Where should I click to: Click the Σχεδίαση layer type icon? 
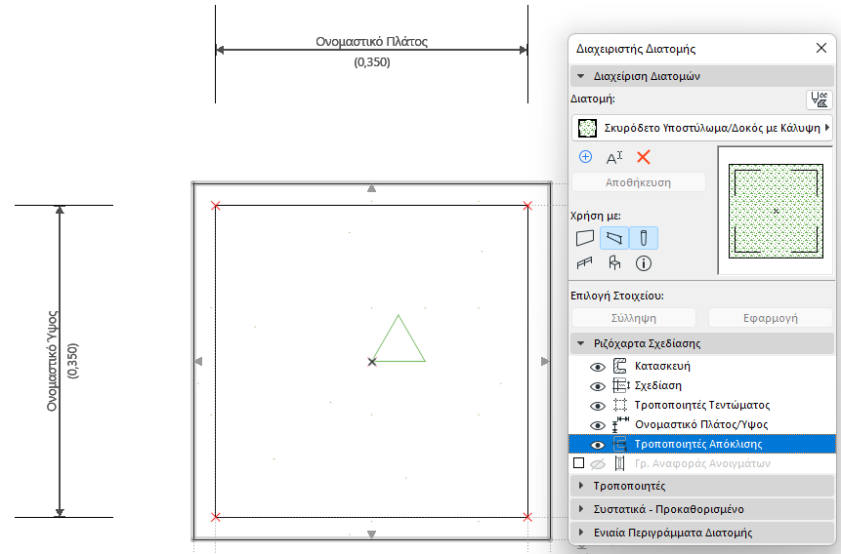[x=620, y=385]
